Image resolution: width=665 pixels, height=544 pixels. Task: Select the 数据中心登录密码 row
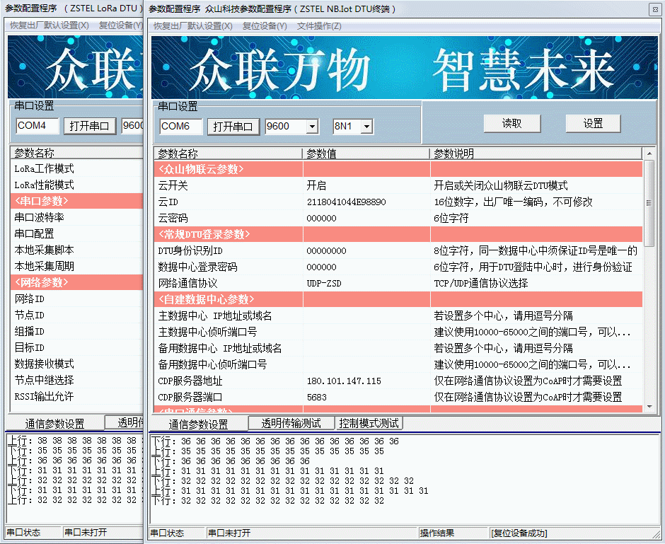point(399,267)
